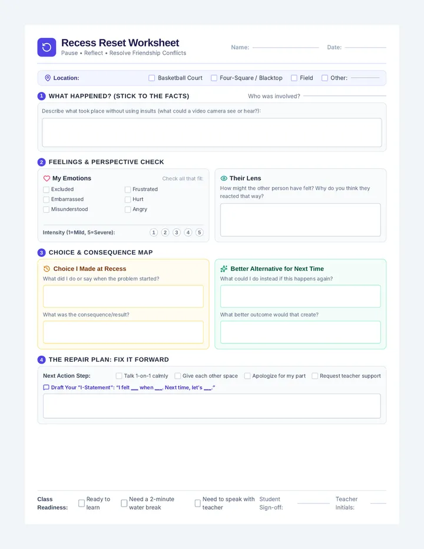Click the Choice & Consequence Map heading
Viewport: 424px width, 549px height.
click(101, 253)
